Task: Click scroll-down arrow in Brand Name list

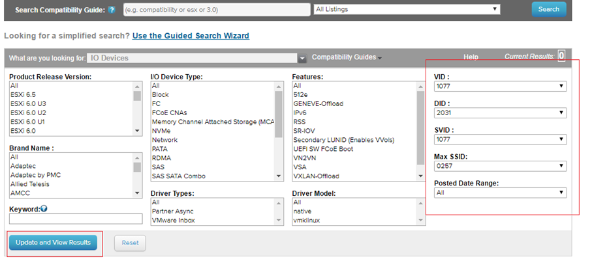Action: pyautogui.click(x=138, y=193)
